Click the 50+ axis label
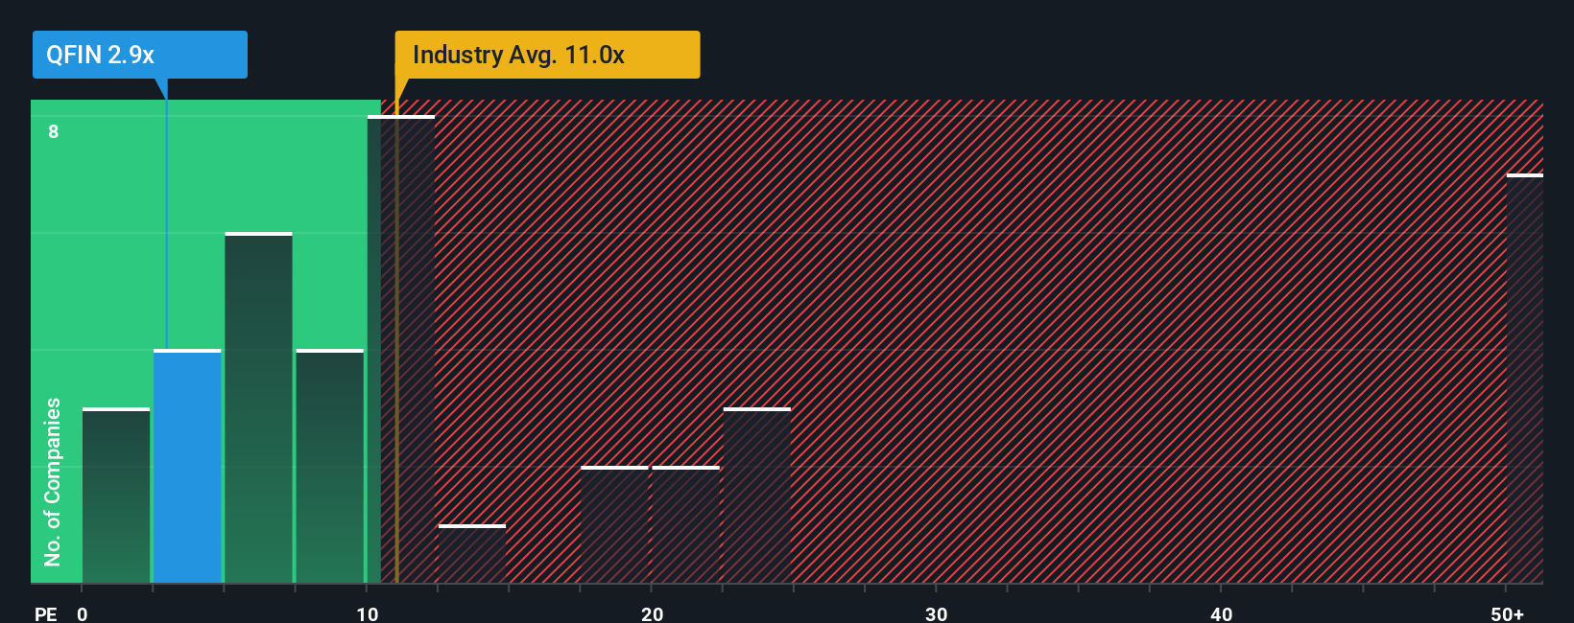This screenshot has width=1574, height=623. pyautogui.click(x=1507, y=613)
